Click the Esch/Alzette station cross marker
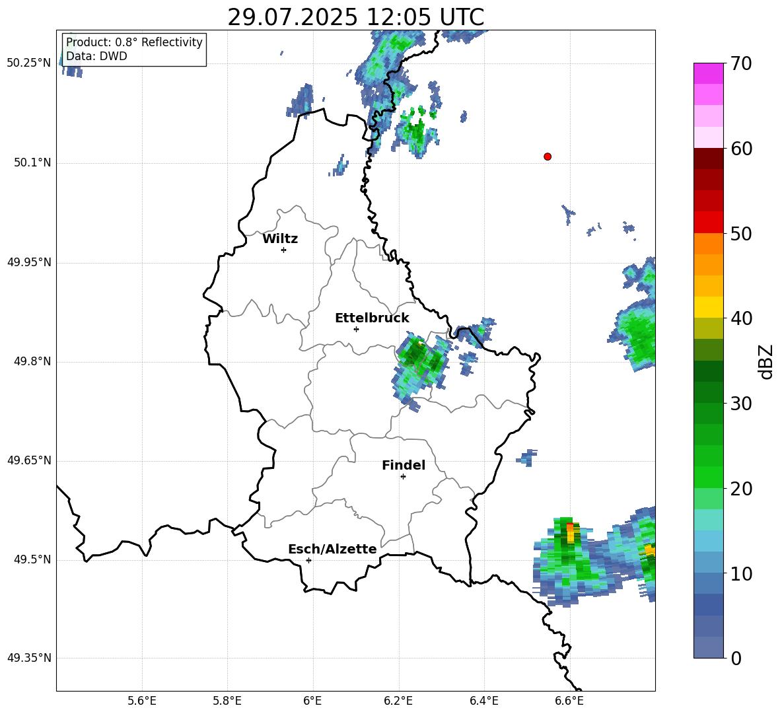The height and width of the screenshot is (714, 782). point(308,560)
